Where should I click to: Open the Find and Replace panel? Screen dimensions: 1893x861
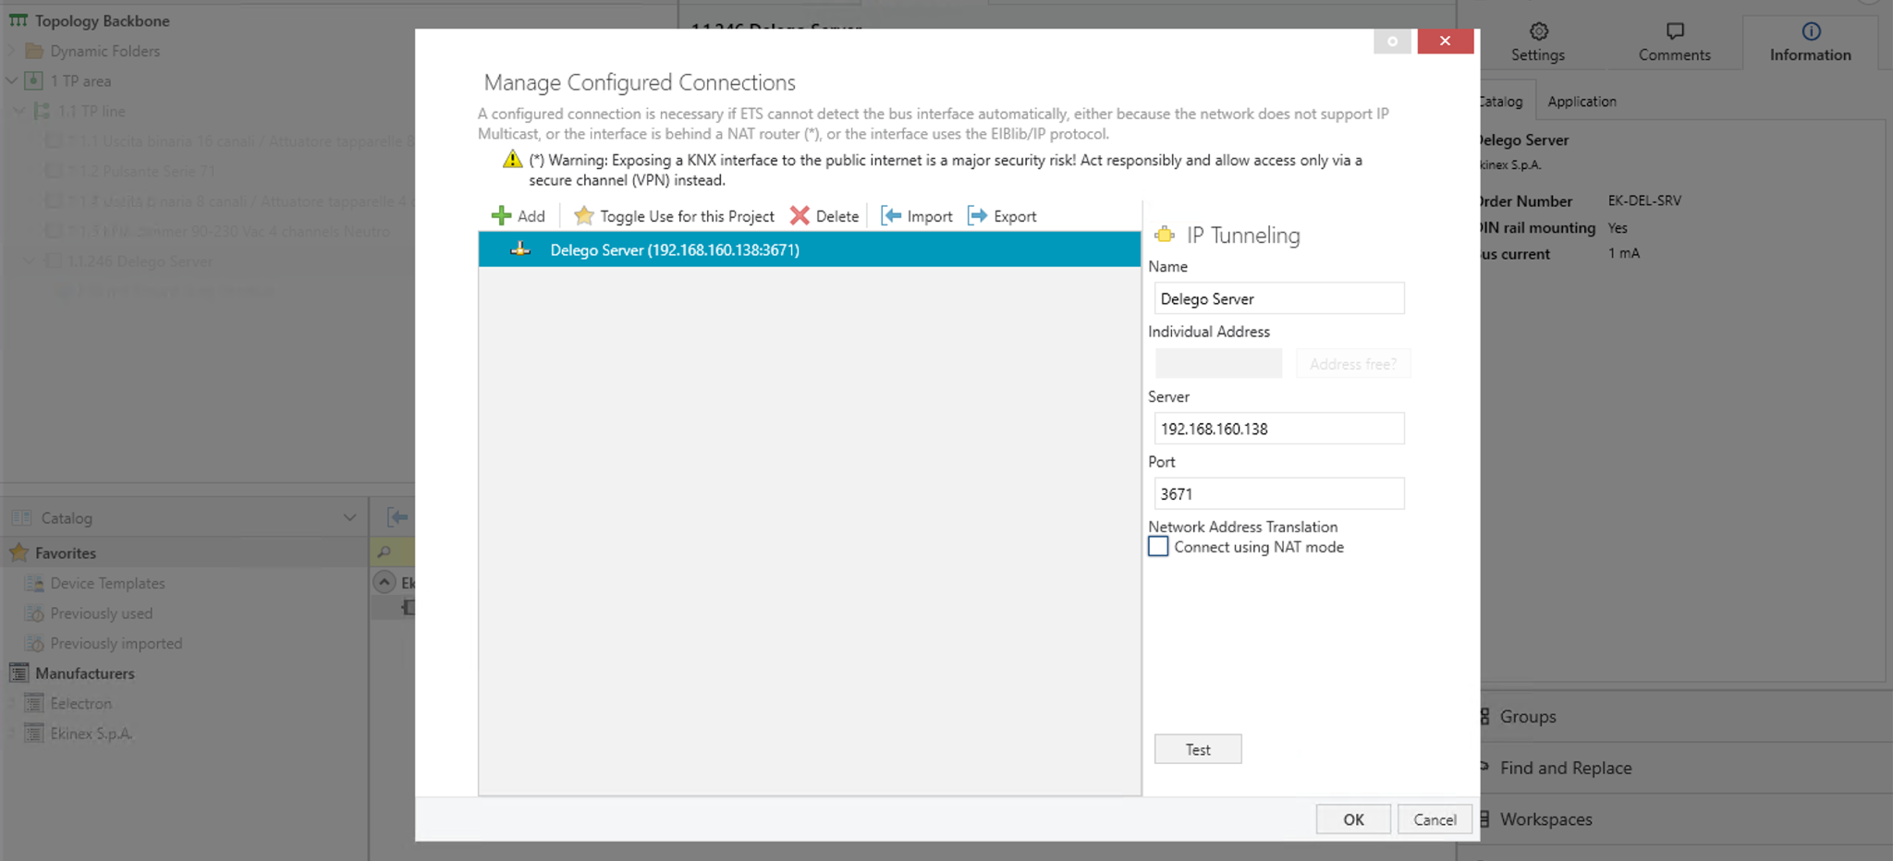pos(1566,768)
